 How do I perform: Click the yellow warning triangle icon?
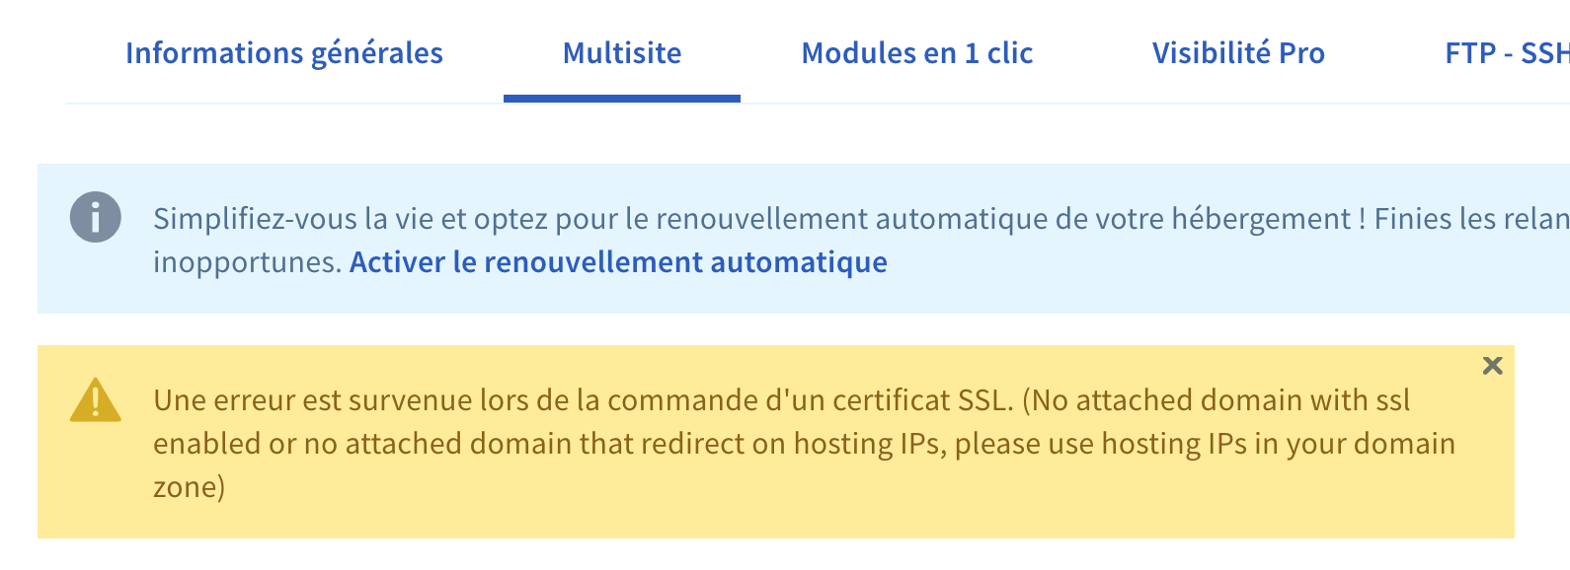tap(96, 400)
